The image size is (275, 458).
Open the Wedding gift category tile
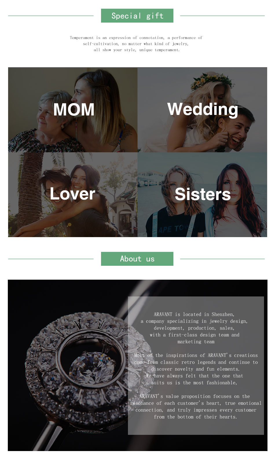pos(202,110)
